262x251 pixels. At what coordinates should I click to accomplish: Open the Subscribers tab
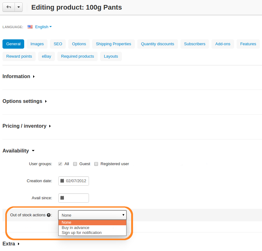[x=195, y=44]
